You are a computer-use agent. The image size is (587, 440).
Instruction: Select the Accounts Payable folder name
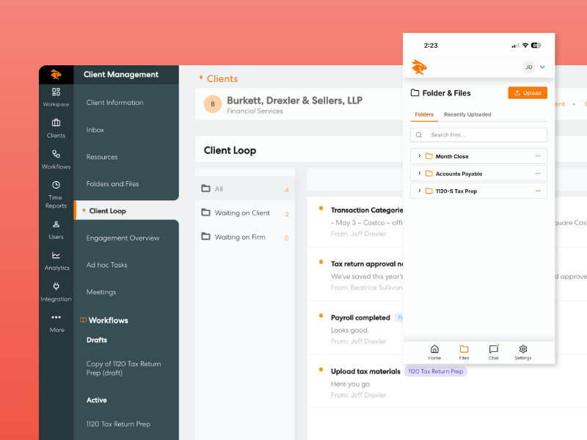459,174
